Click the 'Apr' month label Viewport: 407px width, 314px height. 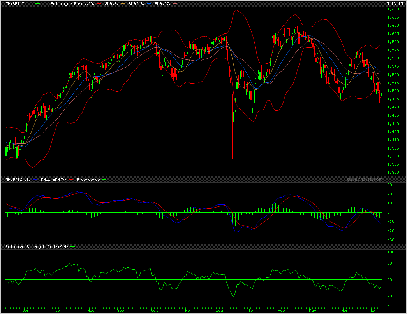click(344, 311)
